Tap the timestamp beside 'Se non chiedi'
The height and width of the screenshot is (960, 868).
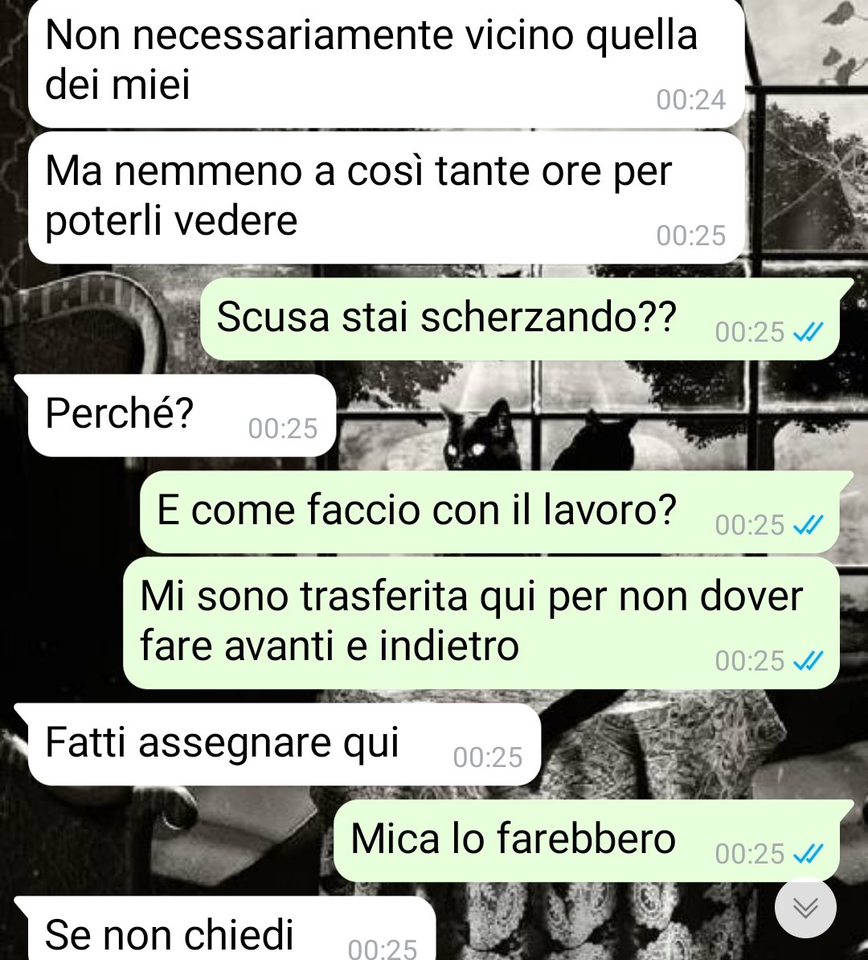pos(383,949)
